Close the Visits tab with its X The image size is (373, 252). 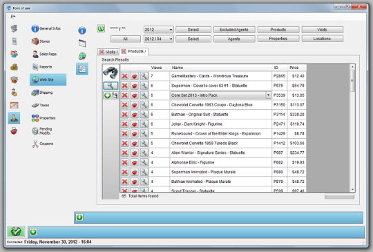coord(102,52)
